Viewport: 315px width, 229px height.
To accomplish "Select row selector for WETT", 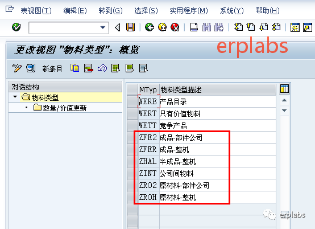I will coord(132,125).
